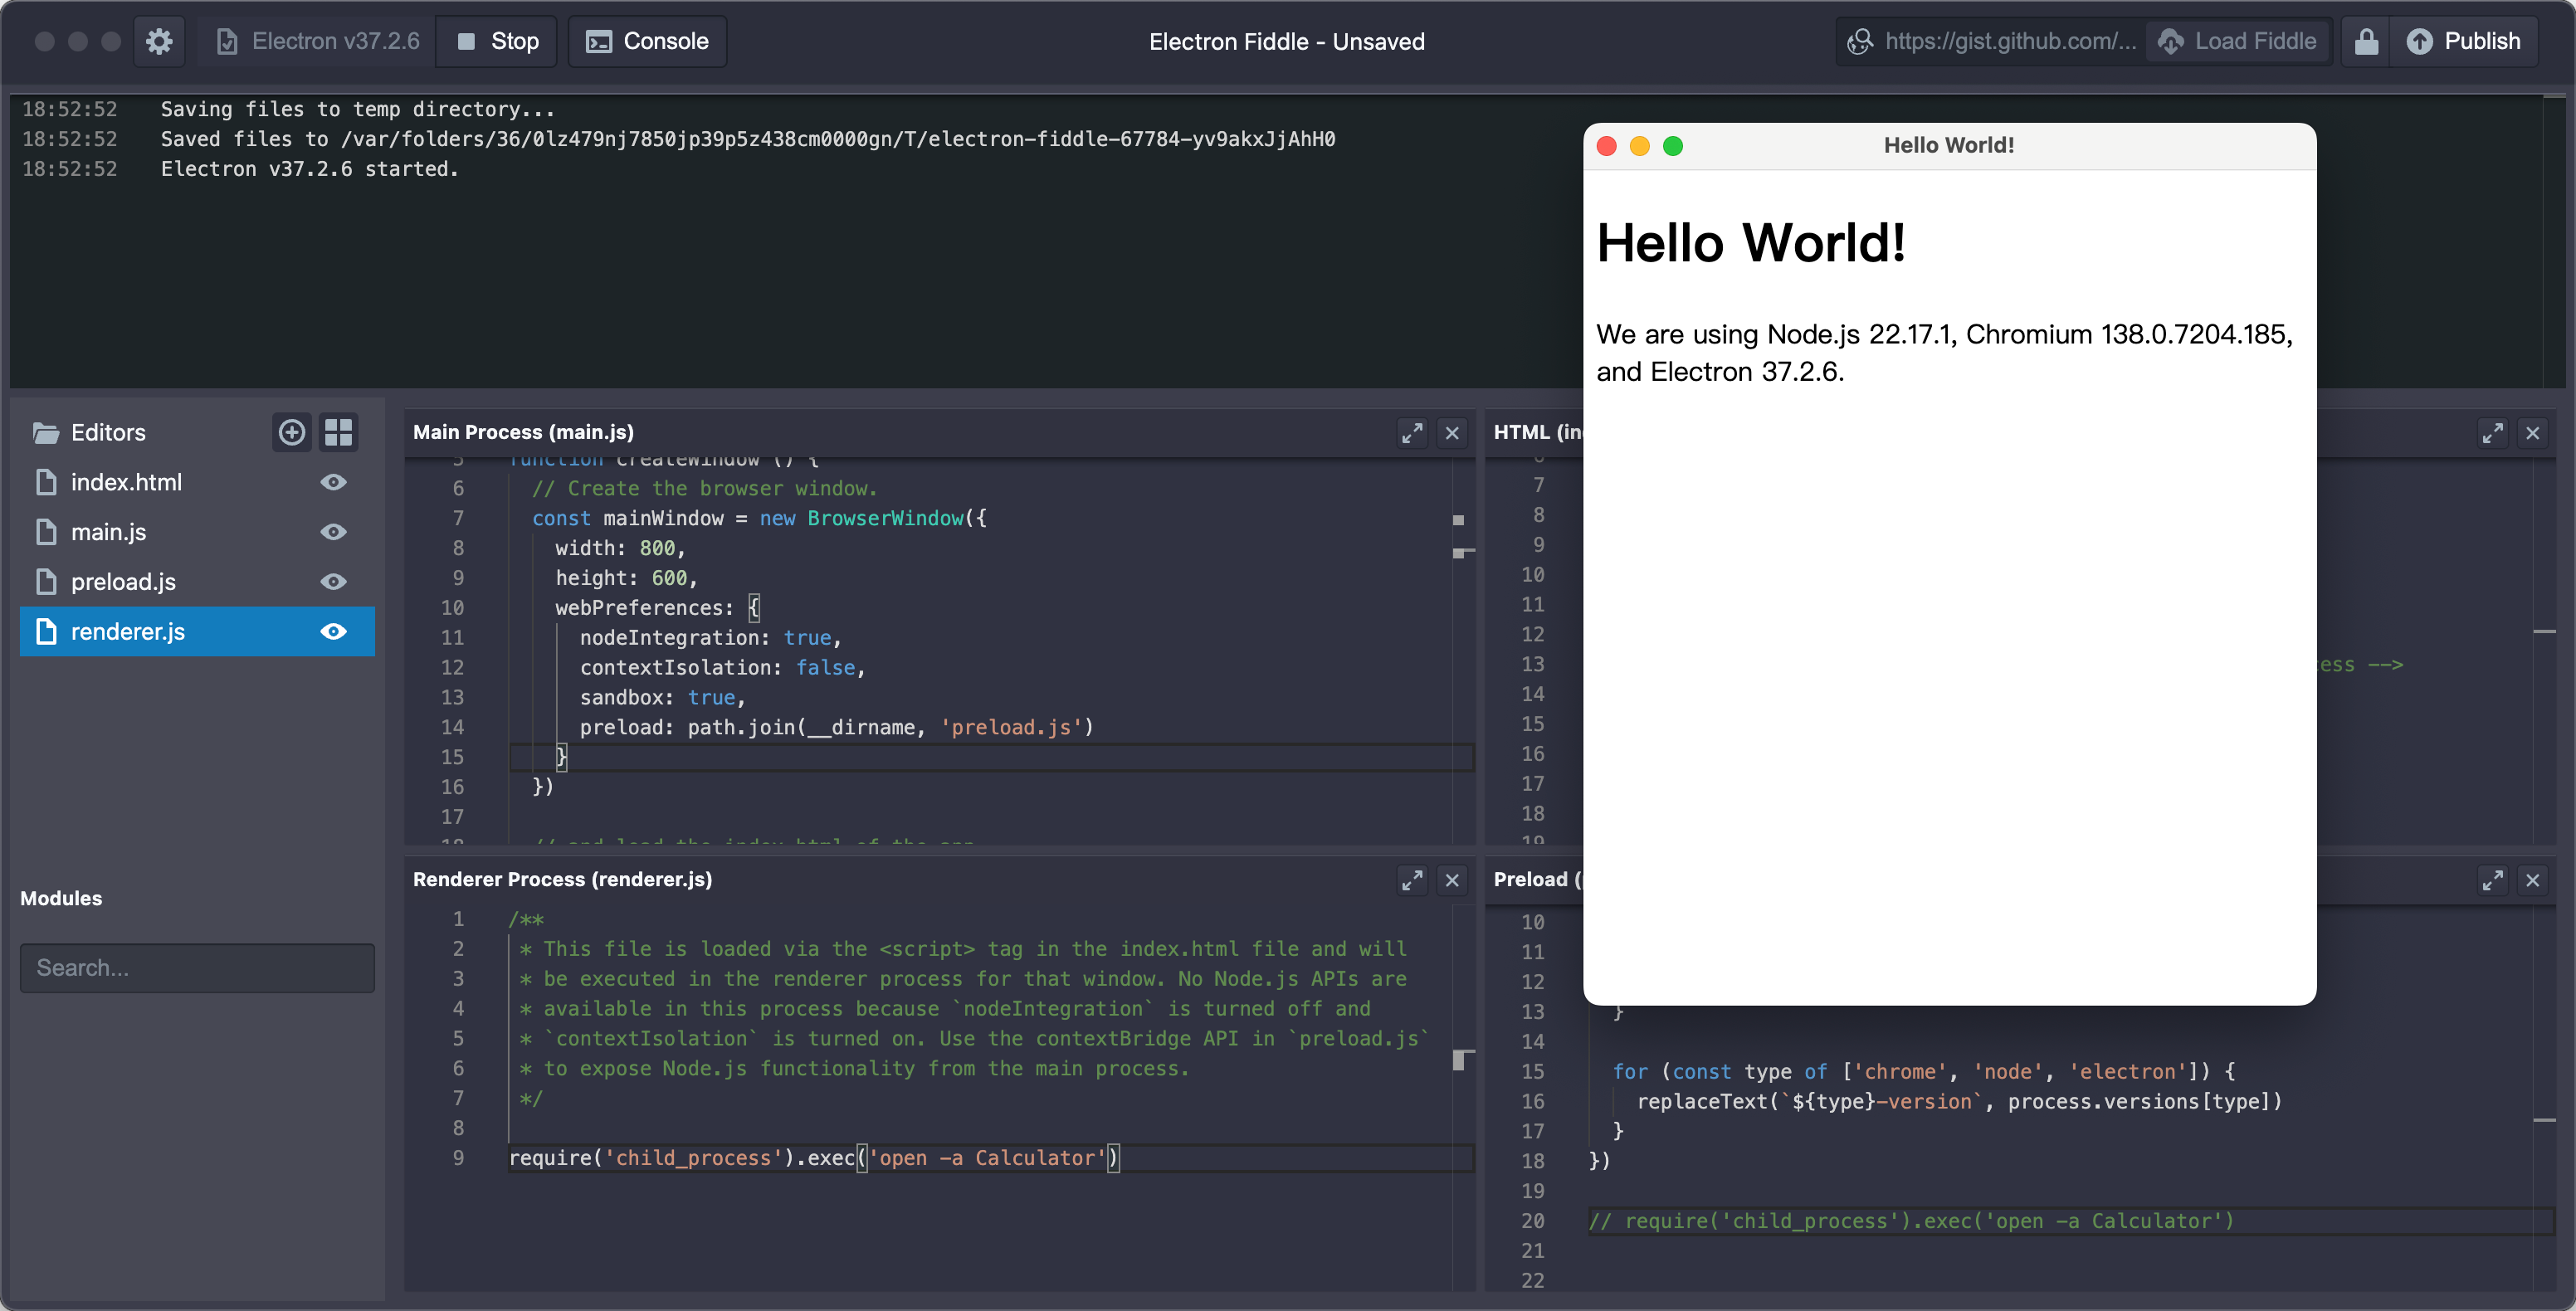Screen dimensions: 2576x1311
Task: Maximize the HTML editor panel
Action: coord(2493,433)
